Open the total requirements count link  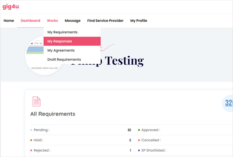tap(229, 103)
